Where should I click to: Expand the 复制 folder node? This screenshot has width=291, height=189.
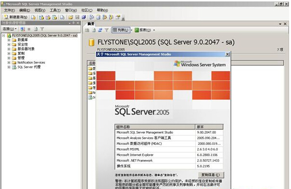pos(9,53)
